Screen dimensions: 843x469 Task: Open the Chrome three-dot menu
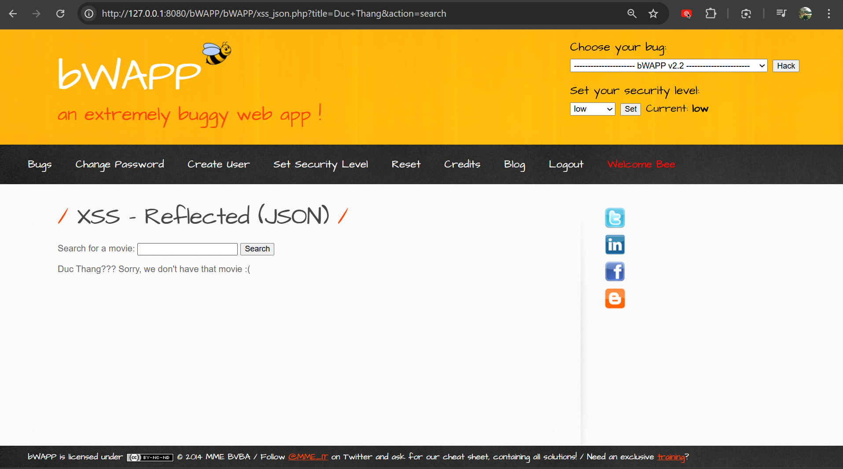click(828, 14)
